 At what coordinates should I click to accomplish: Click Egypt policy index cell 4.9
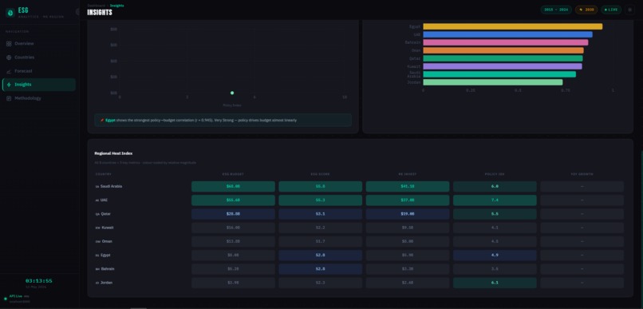495,256
